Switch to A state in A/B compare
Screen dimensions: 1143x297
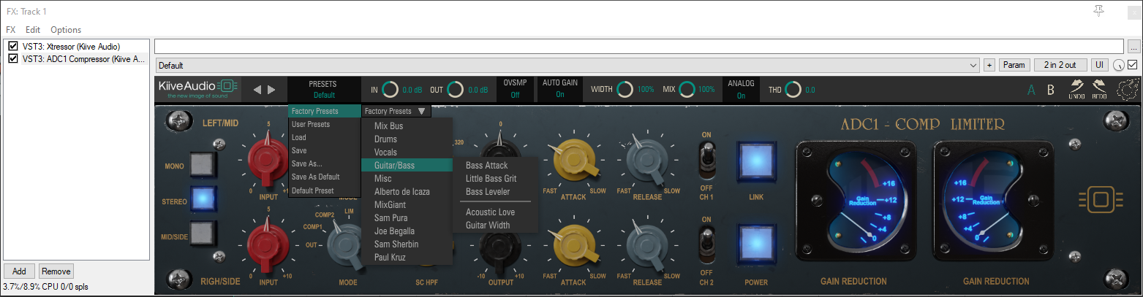point(1032,90)
